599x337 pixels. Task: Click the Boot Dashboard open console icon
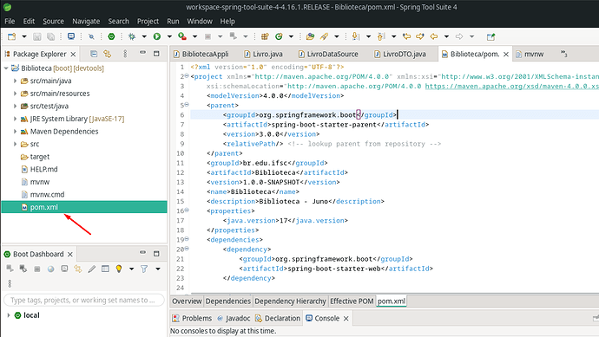[64, 269]
